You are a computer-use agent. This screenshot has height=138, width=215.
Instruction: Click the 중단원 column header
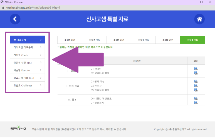(x=137, y=60)
